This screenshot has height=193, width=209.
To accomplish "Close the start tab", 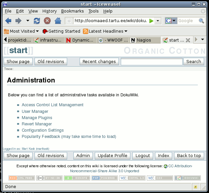I will pyautogui.click(x=188, y=40).
